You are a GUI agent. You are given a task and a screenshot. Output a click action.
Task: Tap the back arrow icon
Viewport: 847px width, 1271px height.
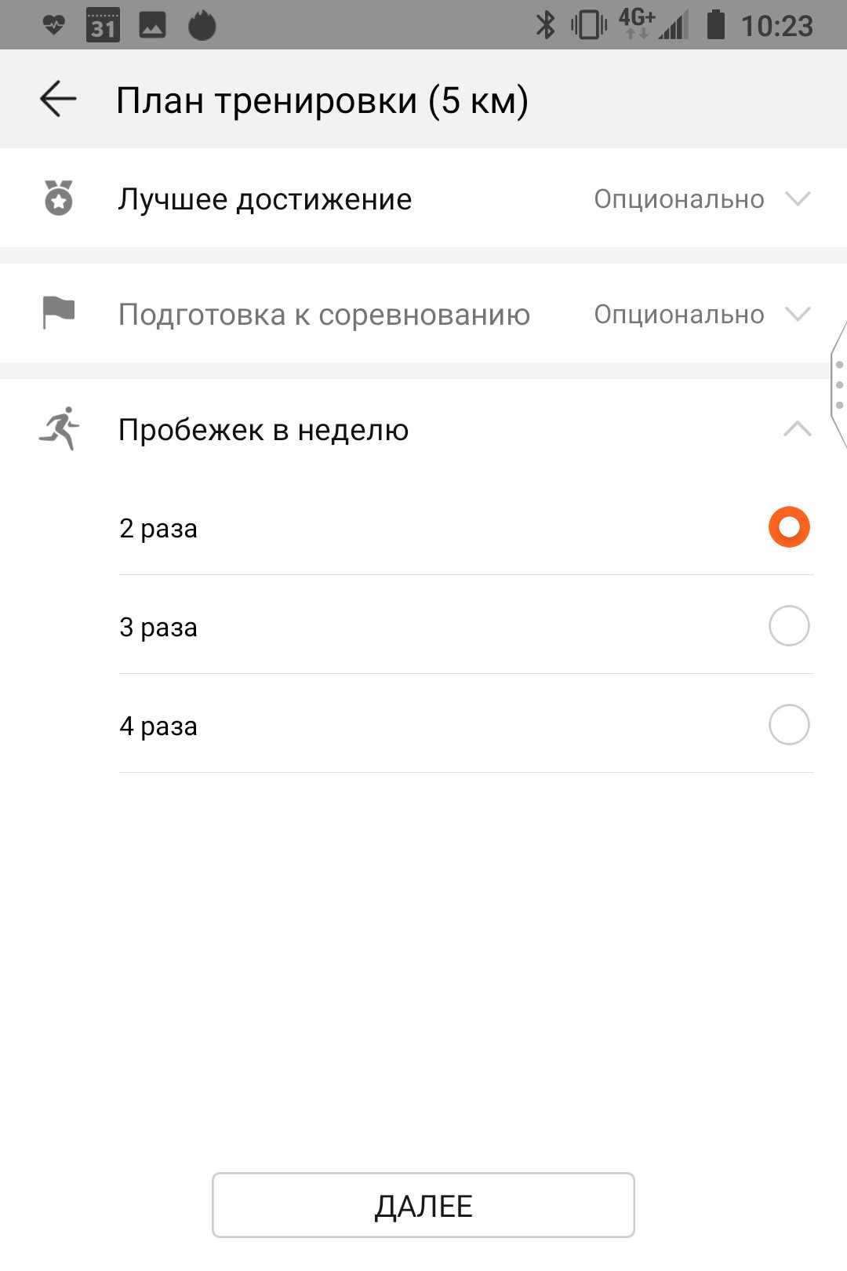(x=58, y=100)
